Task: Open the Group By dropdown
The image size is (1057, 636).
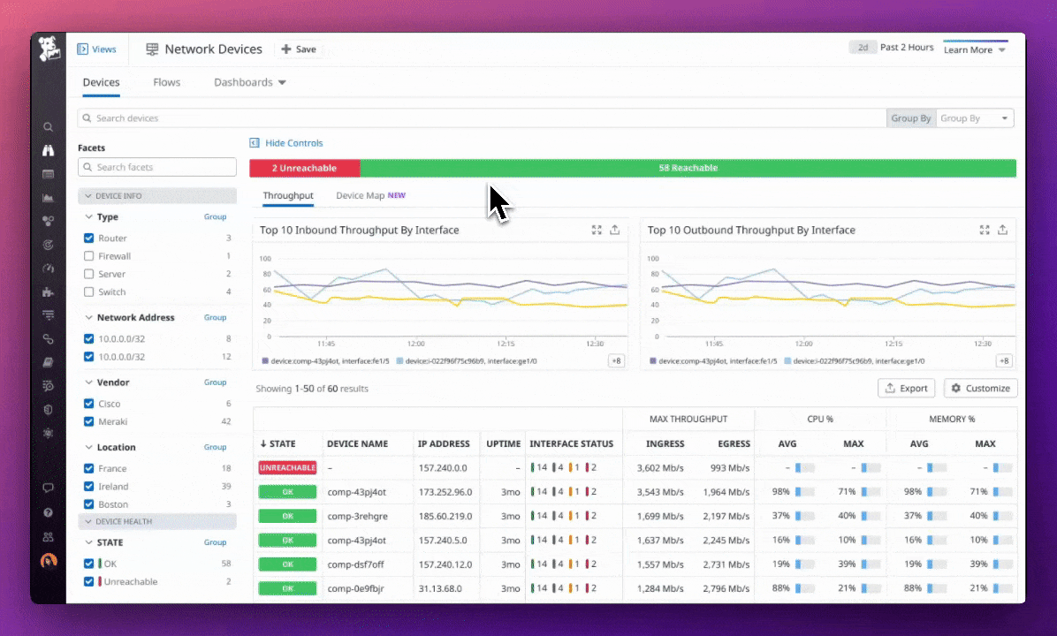Action: [975, 118]
